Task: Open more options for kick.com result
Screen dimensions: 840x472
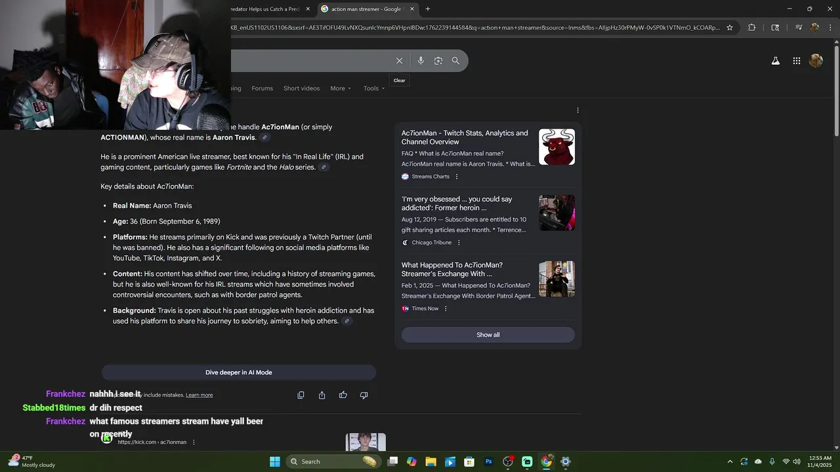Action: (x=194, y=442)
